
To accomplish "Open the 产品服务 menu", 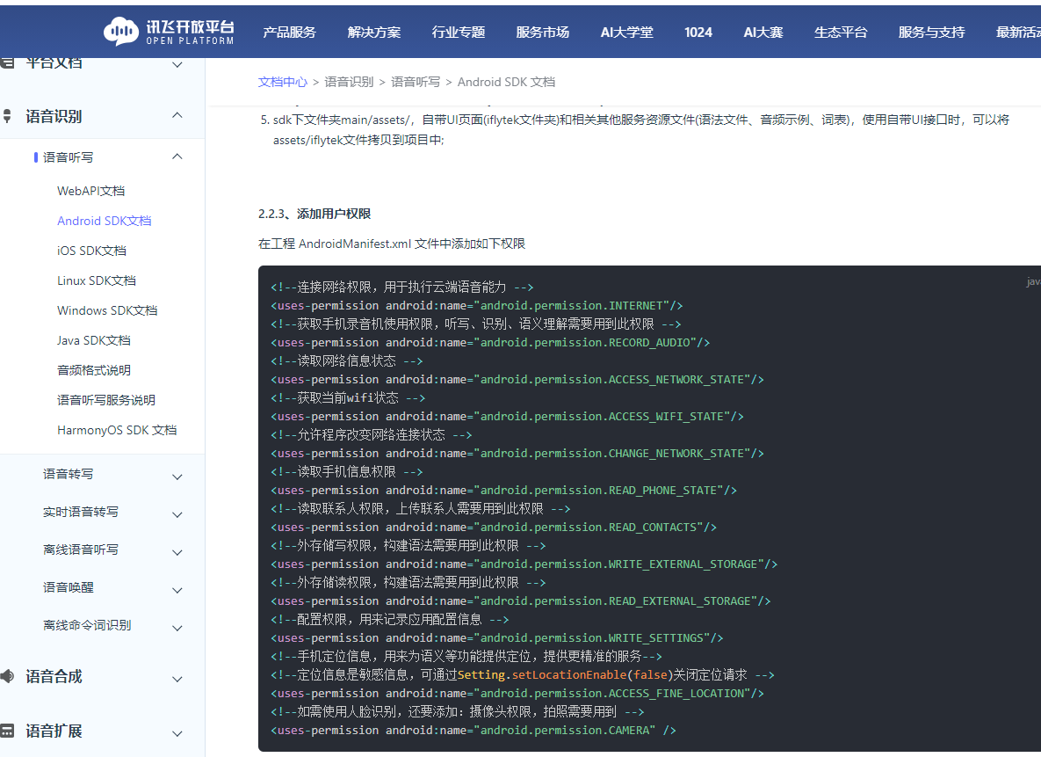I will coord(289,32).
